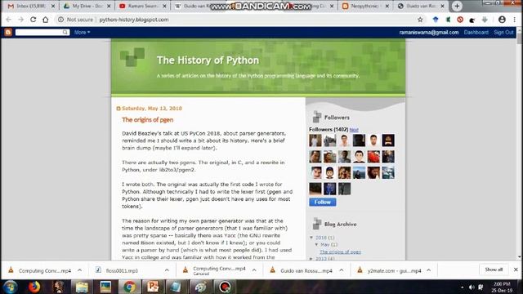The image size is (523, 294).
Task: Open a new browser tab with the plus button
Action: coord(457,6)
